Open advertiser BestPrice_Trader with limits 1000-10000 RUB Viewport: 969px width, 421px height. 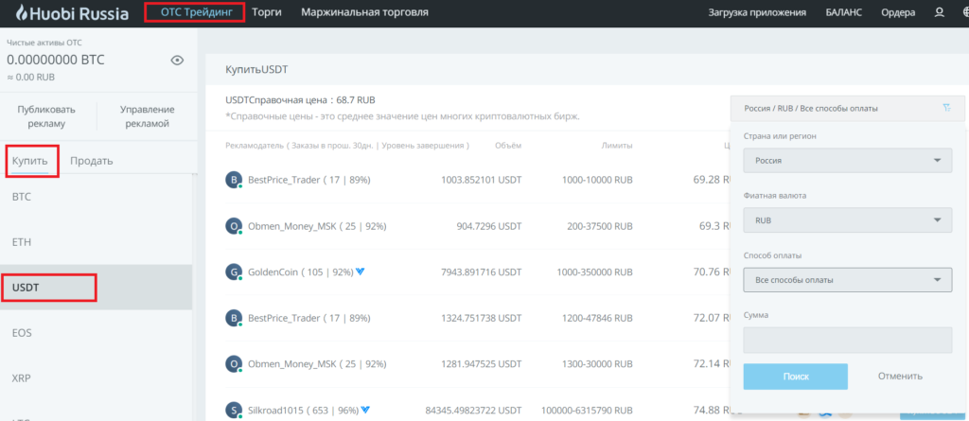tap(309, 180)
